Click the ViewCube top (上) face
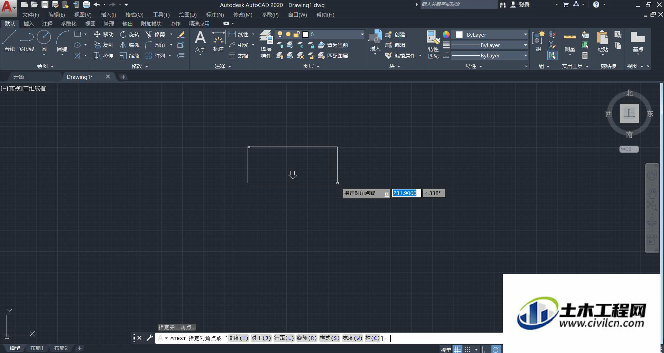Viewport: 664px width, 353px height. click(x=629, y=113)
